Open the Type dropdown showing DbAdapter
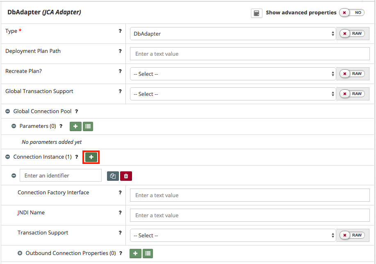 [x=233, y=34]
